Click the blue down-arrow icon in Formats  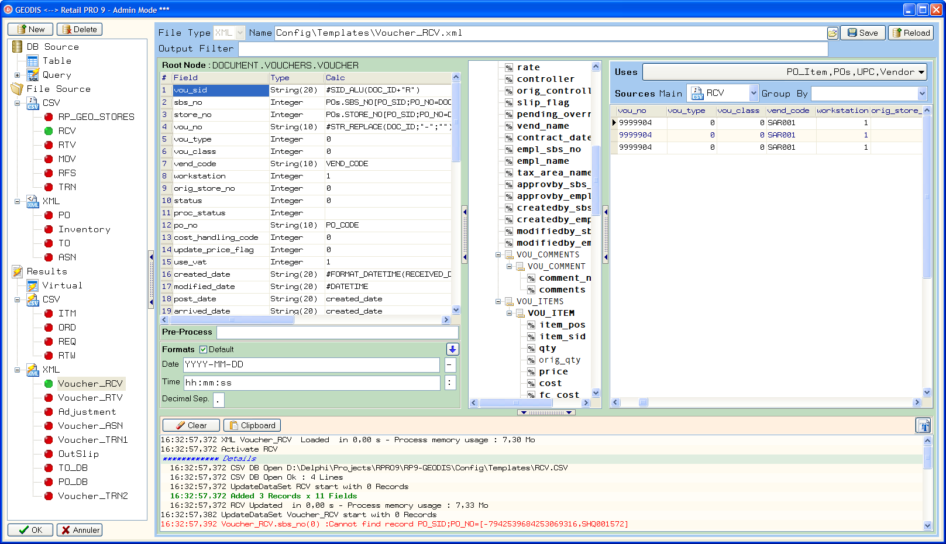tap(452, 349)
